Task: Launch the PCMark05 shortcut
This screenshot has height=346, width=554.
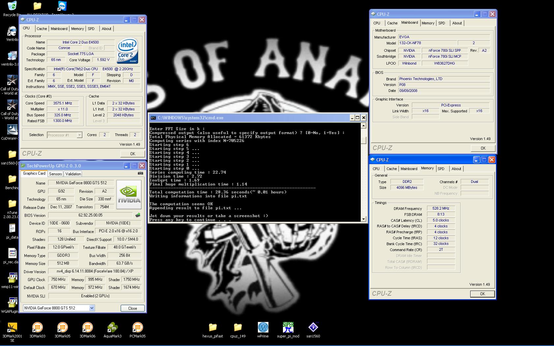Action: [x=138, y=328]
